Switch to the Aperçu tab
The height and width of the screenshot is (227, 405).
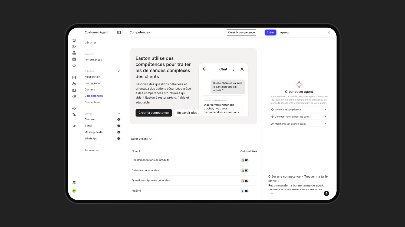(x=285, y=32)
